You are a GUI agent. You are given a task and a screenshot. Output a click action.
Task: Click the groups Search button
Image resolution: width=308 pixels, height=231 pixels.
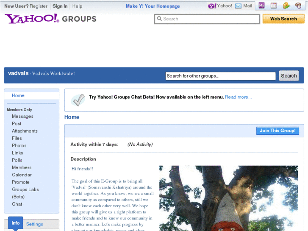(289, 76)
